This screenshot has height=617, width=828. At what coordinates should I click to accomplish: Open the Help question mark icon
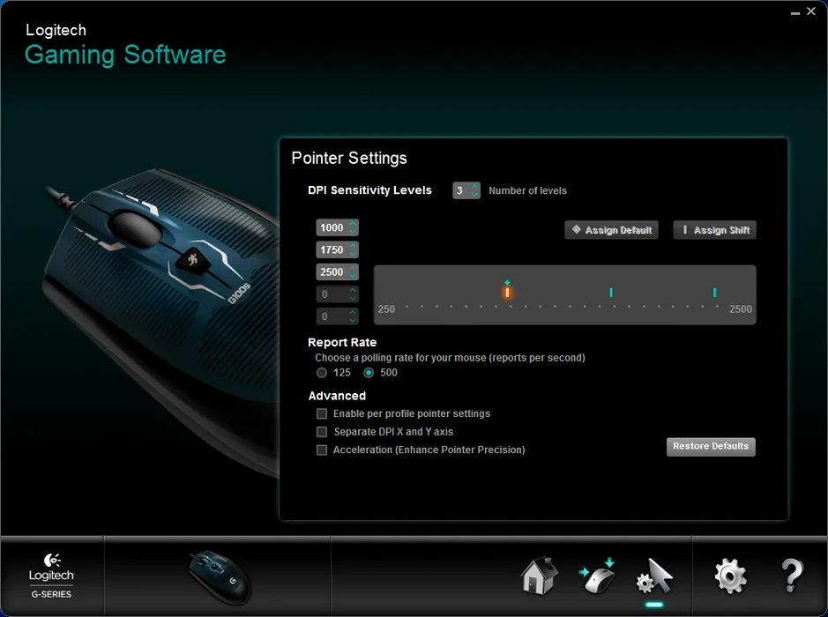pyautogui.click(x=793, y=576)
